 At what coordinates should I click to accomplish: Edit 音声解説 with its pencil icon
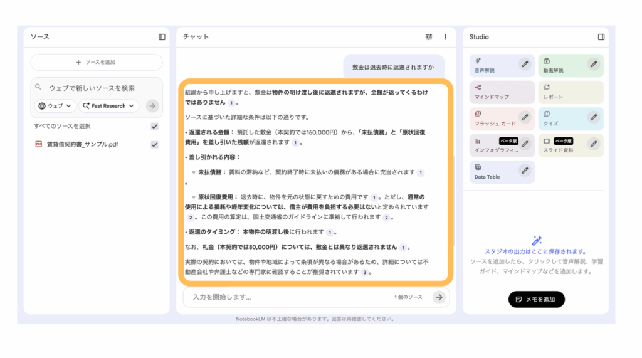tap(525, 64)
